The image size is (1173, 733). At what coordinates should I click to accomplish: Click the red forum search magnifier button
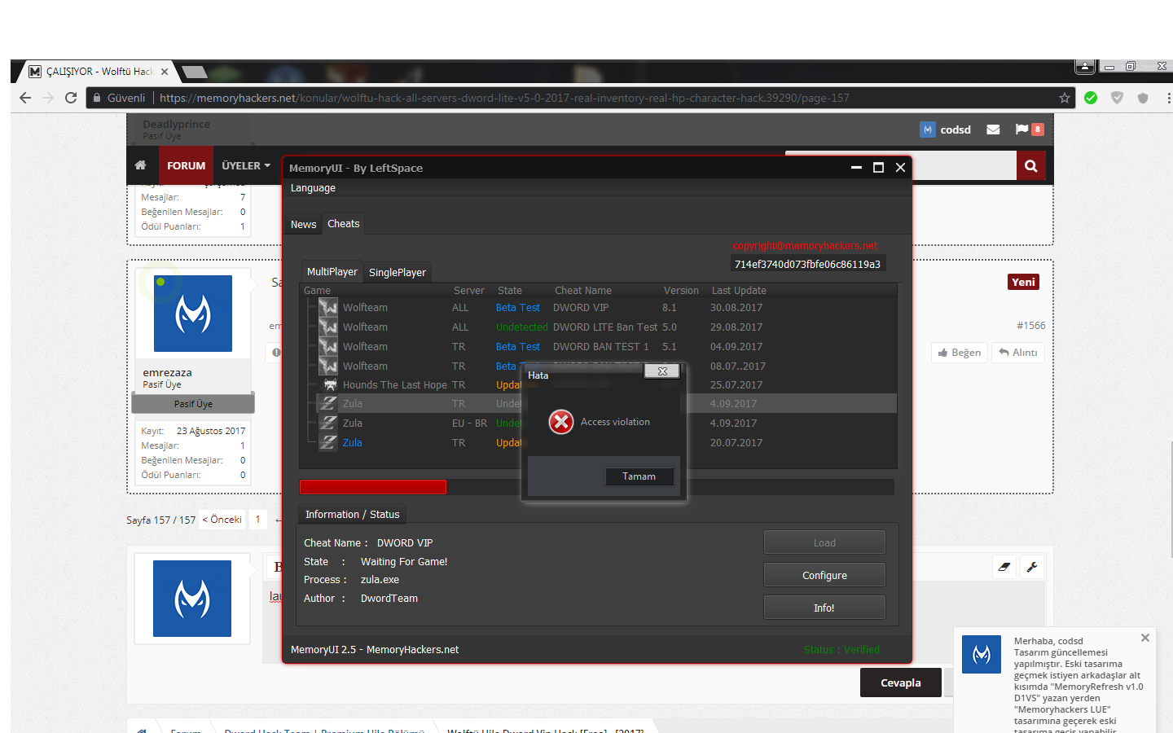coord(1030,165)
